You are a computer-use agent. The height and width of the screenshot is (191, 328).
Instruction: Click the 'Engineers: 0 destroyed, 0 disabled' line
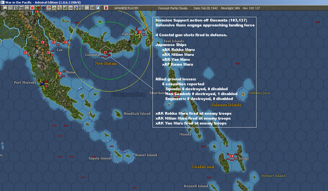pyautogui.click(x=199, y=99)
